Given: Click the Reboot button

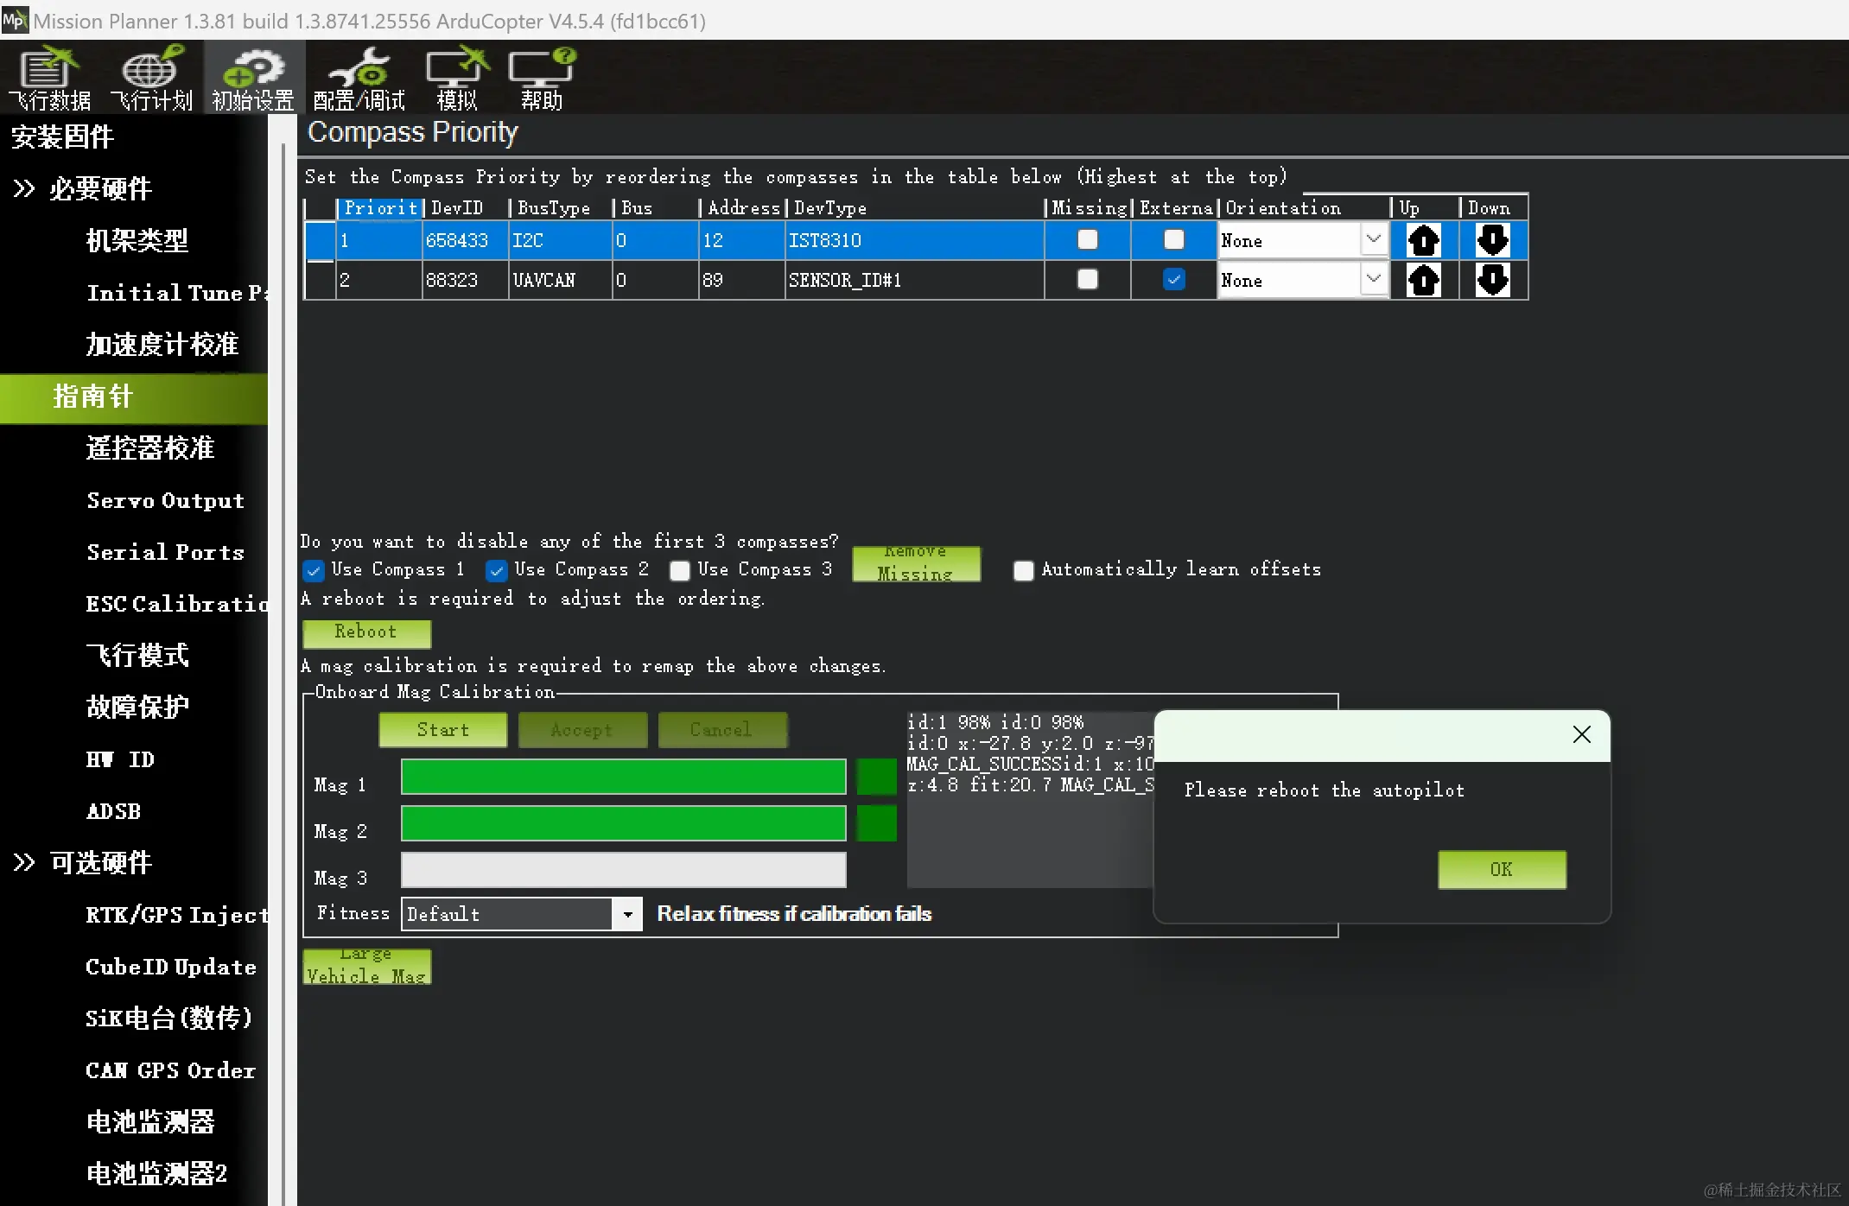Looking at the screenshot, I should point(366,632).
